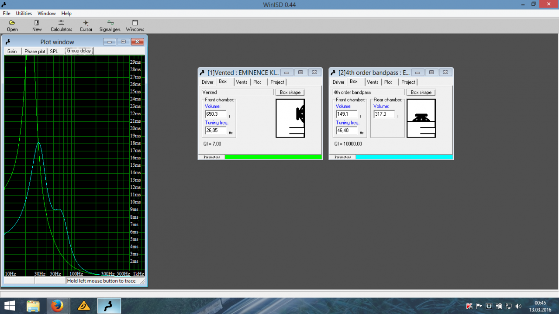559x314 pixels.
Task: Click the bandpass box diagram image
Action: click(421, 118)
